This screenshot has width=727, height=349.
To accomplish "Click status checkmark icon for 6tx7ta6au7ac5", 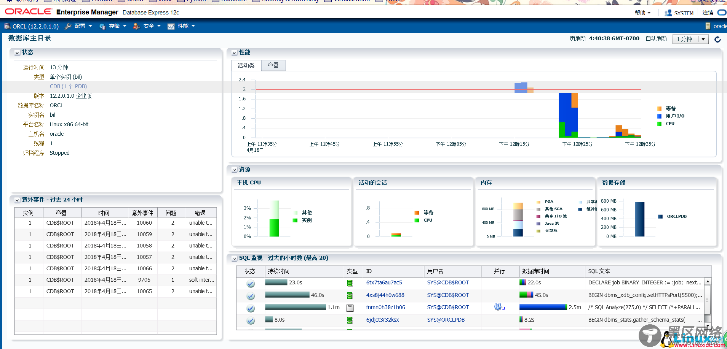I will [x=251, y=284].
